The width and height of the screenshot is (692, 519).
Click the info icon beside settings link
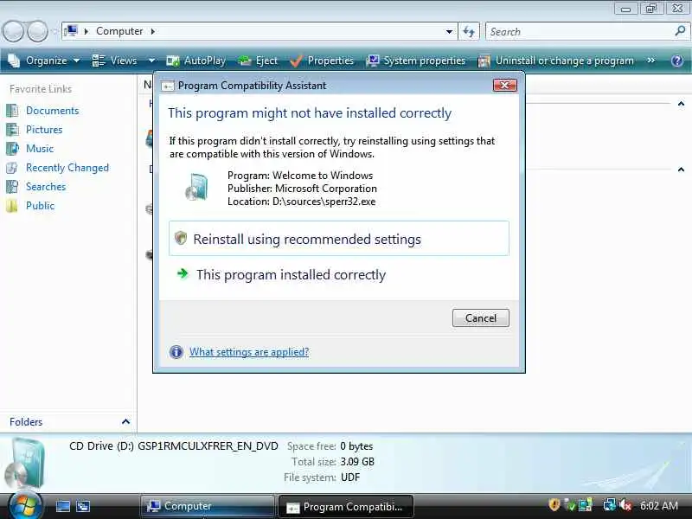pyautogui.click(x=176, y=352)
